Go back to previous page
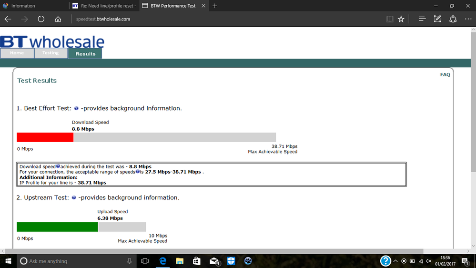Viewport: 476px width, 268px height. click(8, 19)
